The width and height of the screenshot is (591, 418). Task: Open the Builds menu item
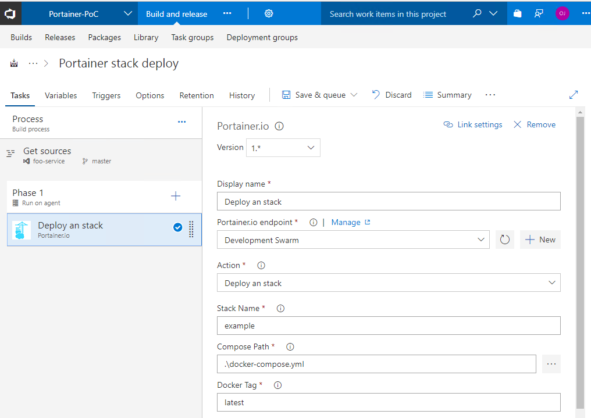[x=21, y=37]
